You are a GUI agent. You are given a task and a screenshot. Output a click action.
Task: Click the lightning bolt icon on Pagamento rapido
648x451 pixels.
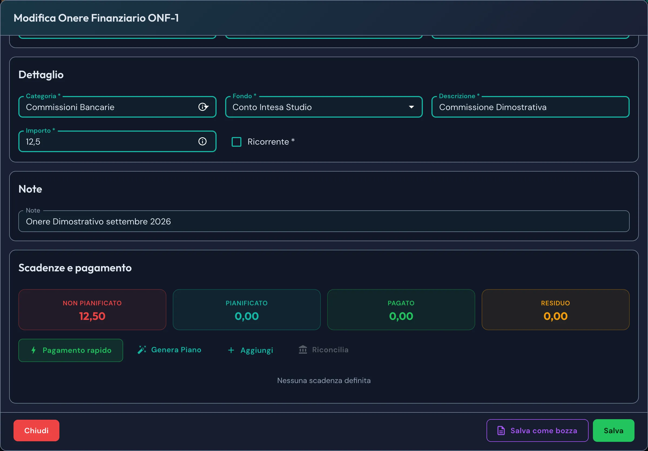coord(33,350)
